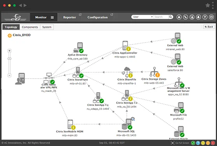Image resolution: width=217 pixels, height=146 pixels.
Task: Click the user profile icon in header
Action: pyautogui.click(x=179, y=17)
